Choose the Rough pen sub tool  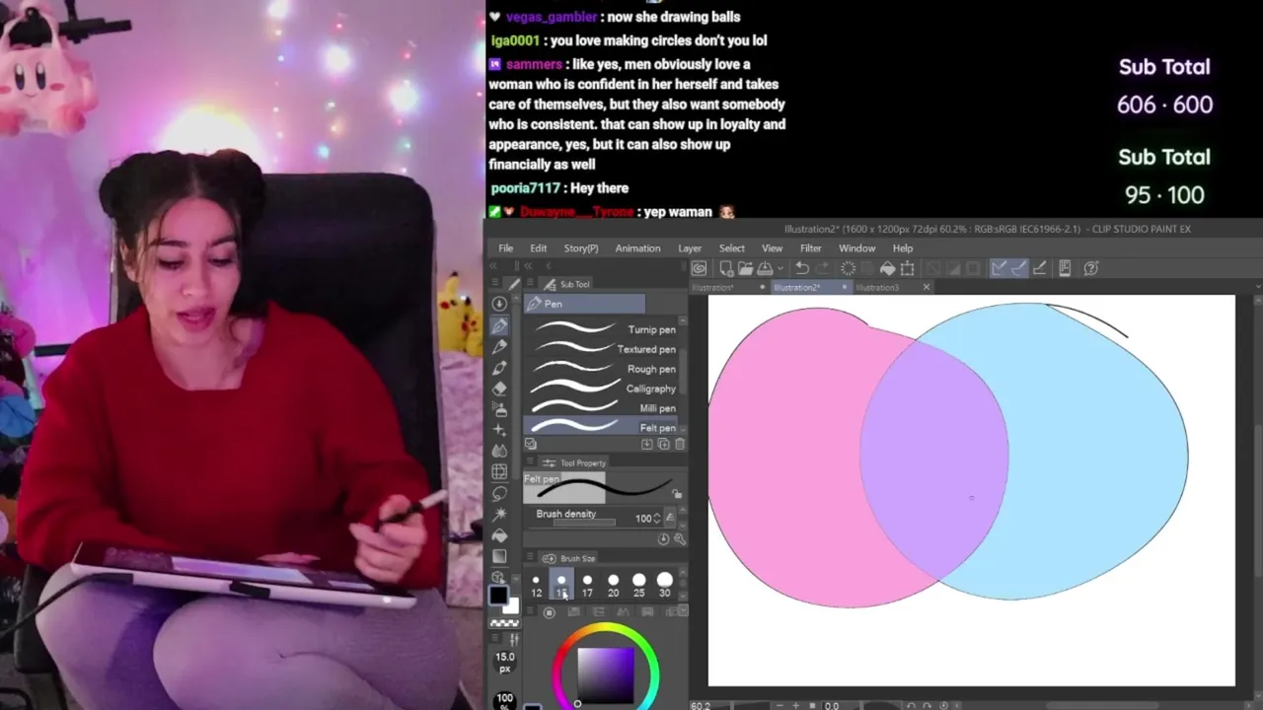coord(601,369)
